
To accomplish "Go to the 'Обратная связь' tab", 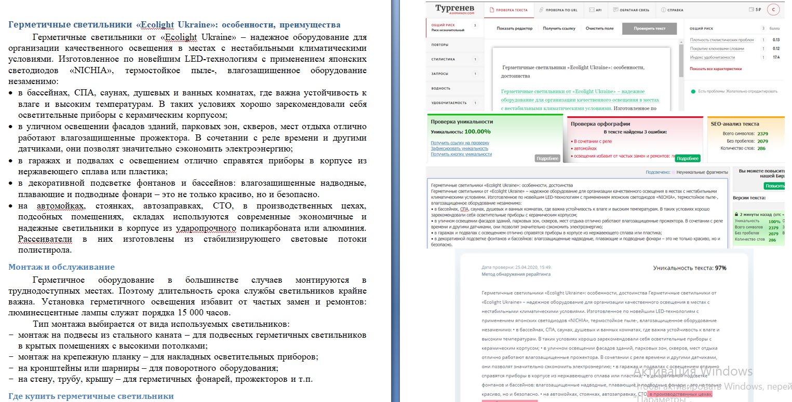I will pyautogui.click(x=632, y=10).
